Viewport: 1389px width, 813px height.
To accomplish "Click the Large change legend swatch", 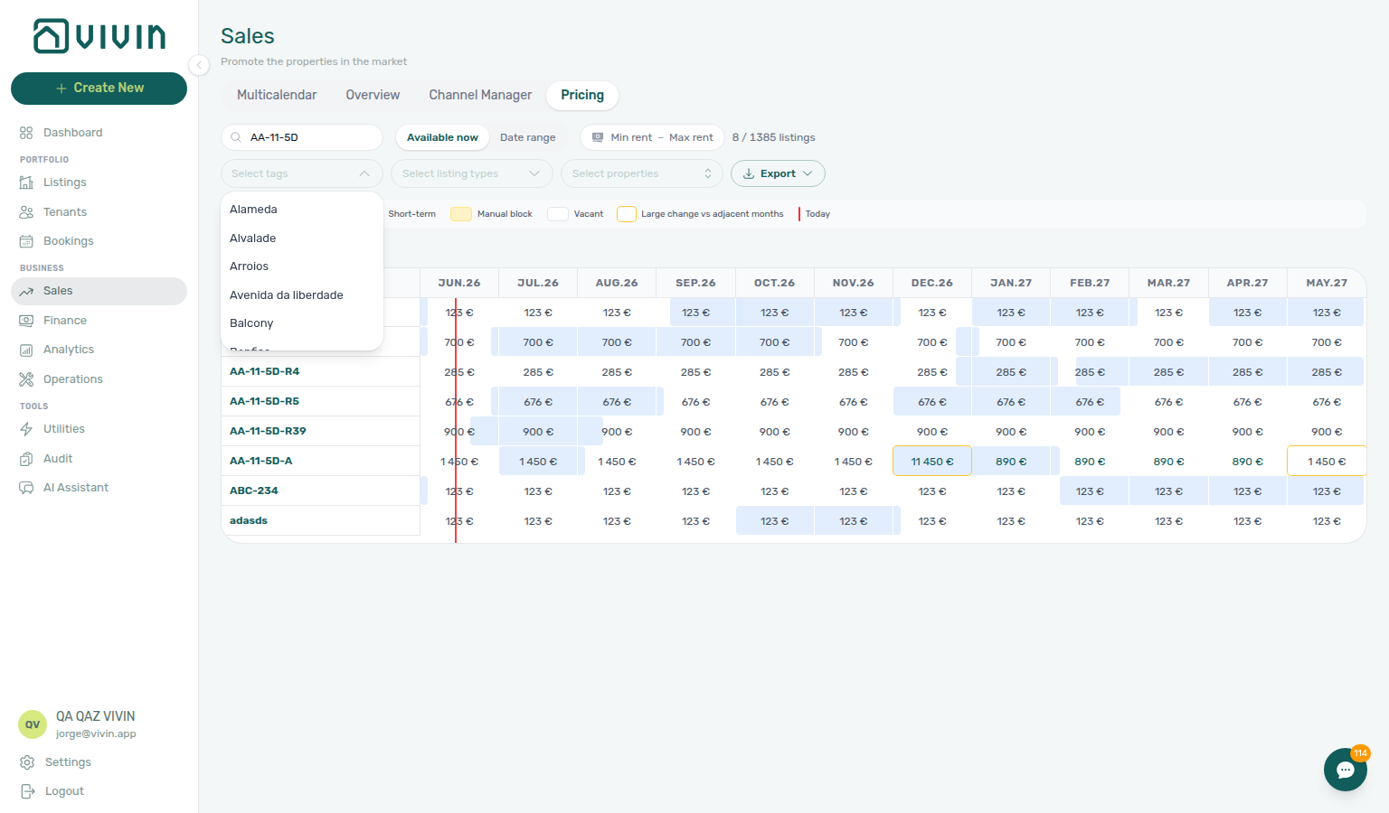I will [627, 214].
